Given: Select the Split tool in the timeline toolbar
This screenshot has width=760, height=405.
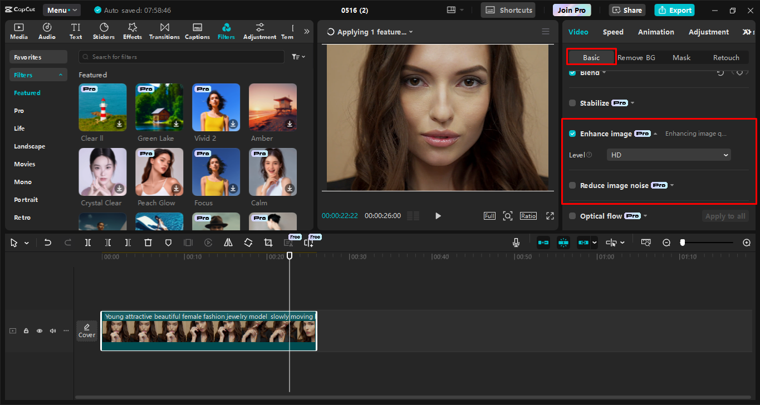Looking at the screenshot, I should [87, 243].
